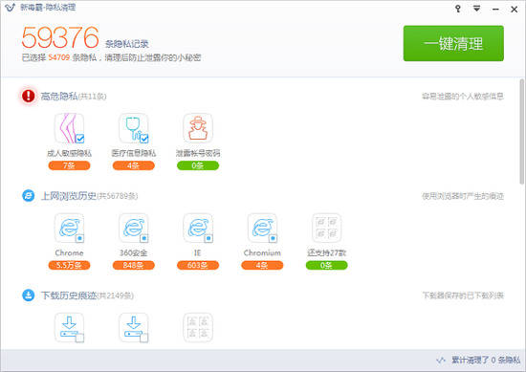Click the 603条 badge under IE
526x372 pixels.
198,265
